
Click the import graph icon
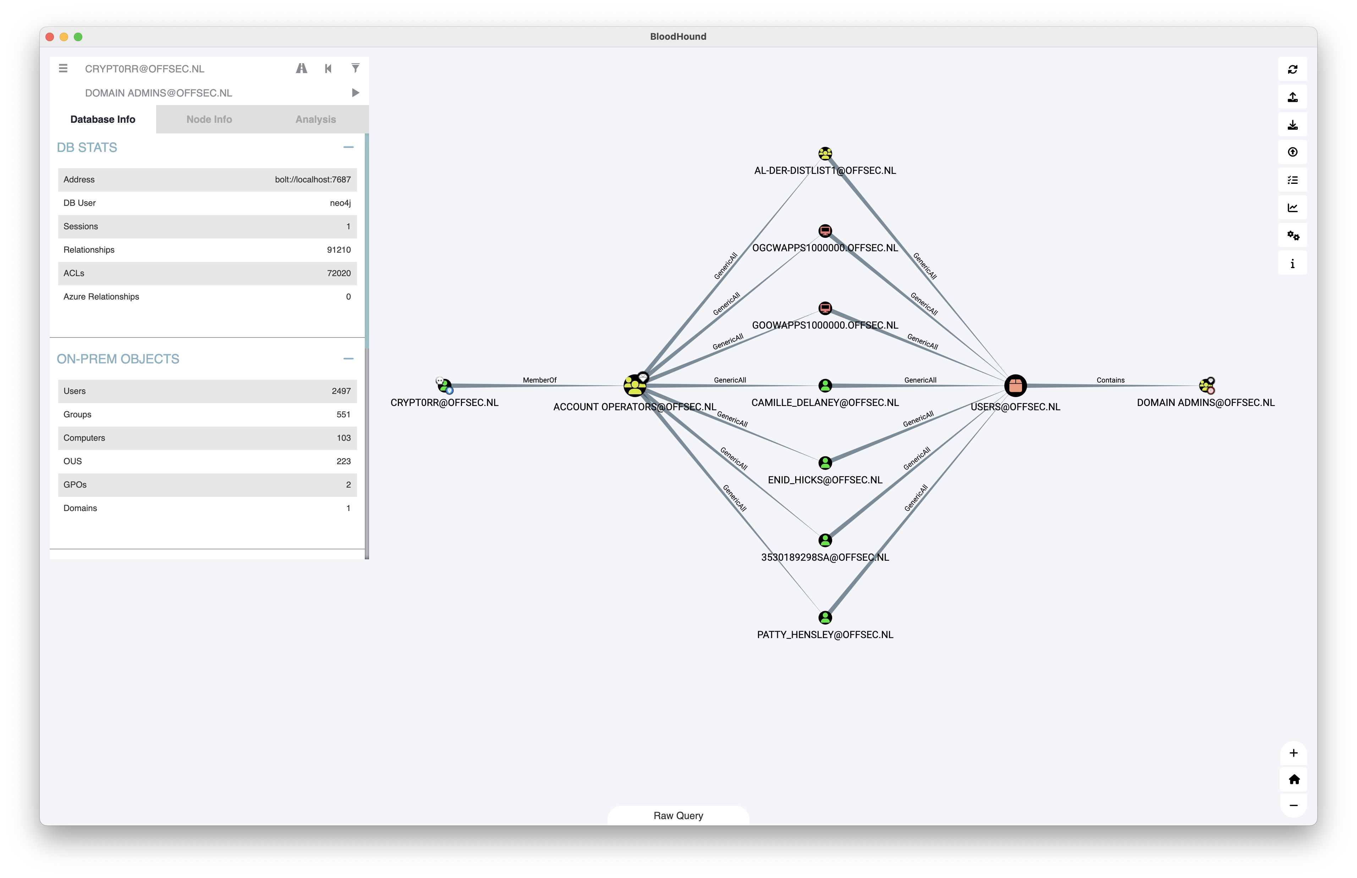point(1292,125)
